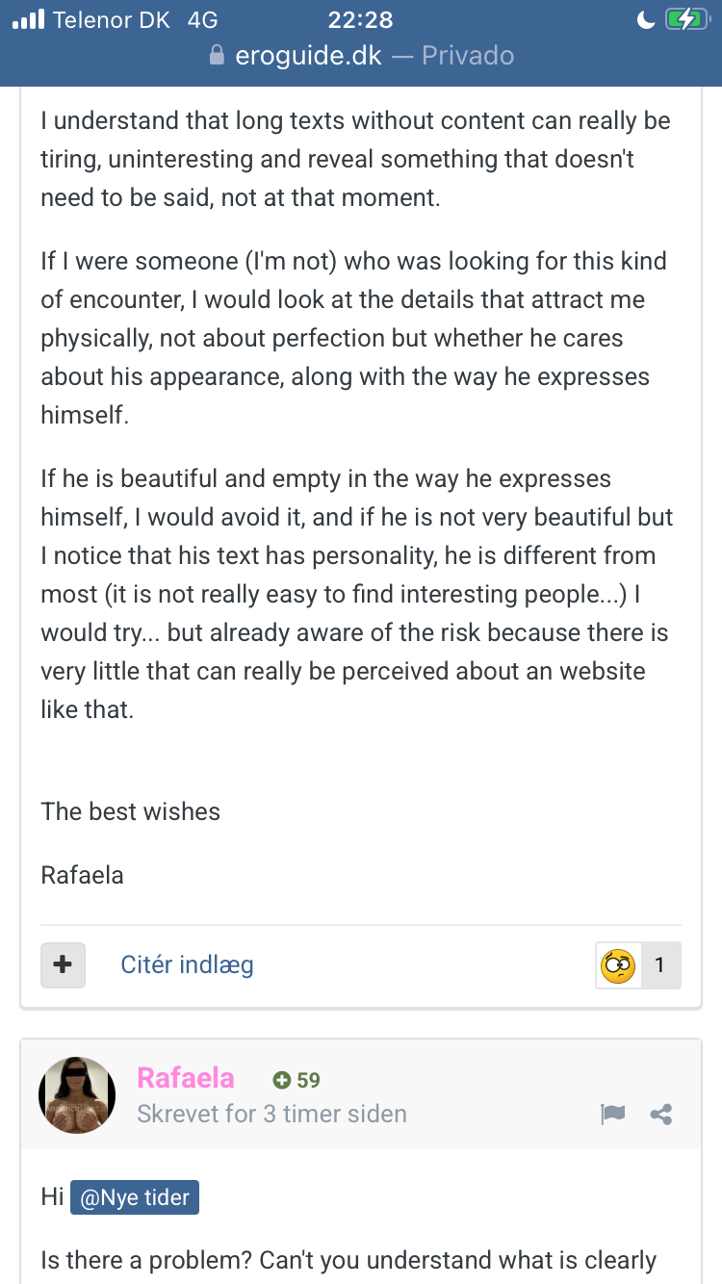The height and width of the screenshot is (1284, 722).
Task: Open Rafaela's username profile link
Action: coord(186,1078)
